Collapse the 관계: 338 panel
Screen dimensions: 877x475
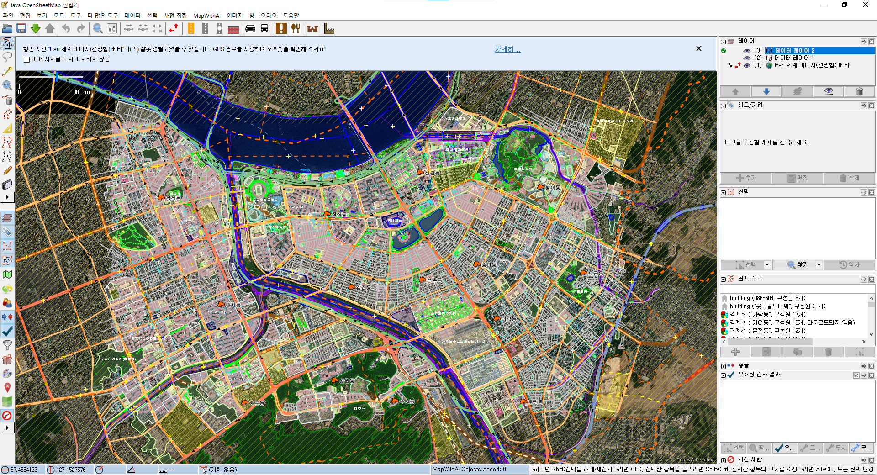coord(724,279)
